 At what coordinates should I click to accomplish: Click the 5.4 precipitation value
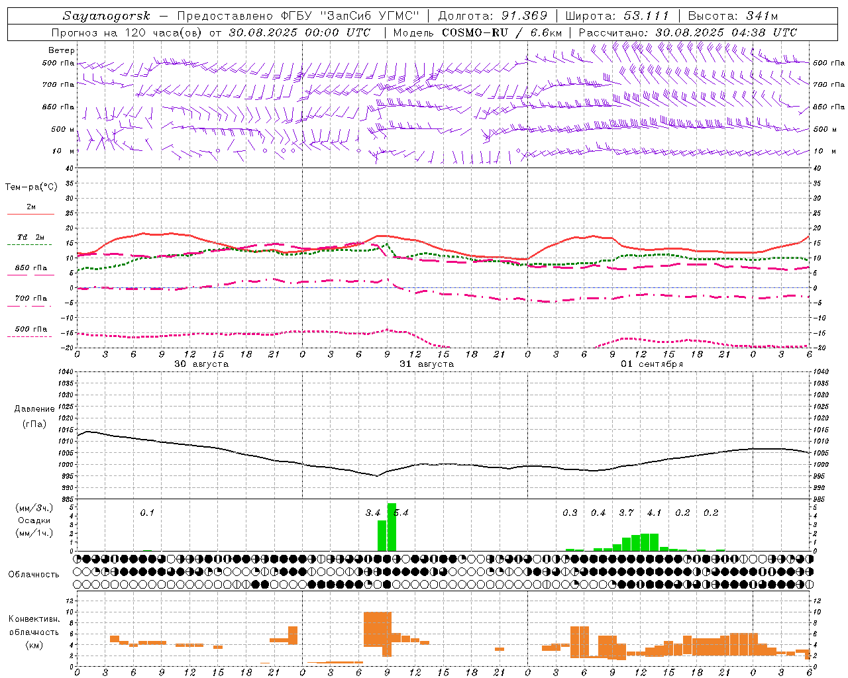(x=401, y=512)
